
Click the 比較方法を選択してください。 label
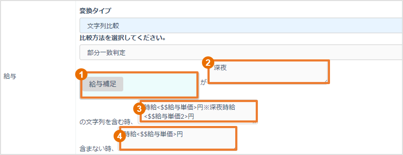coord(123,38)
